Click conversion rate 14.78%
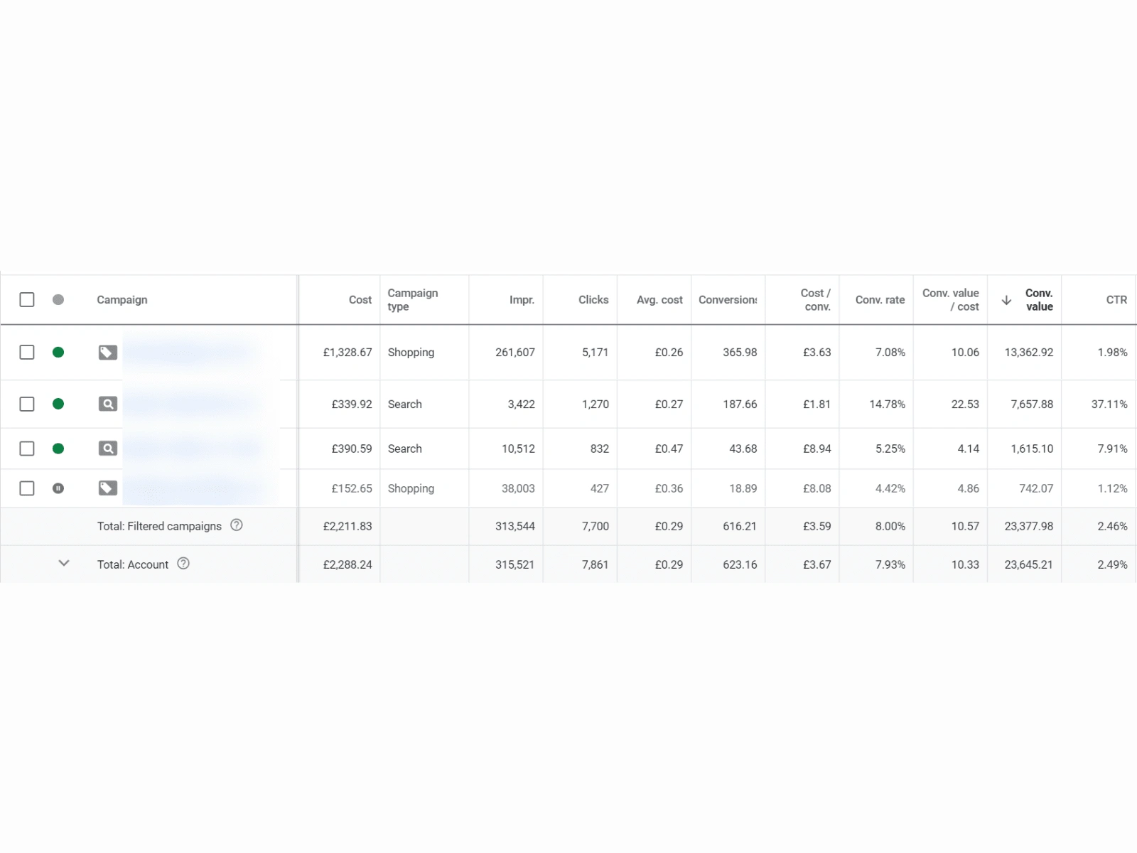The height and width of the screenshot is (853, 1137). pyautogui.click(x=888, y=404)
